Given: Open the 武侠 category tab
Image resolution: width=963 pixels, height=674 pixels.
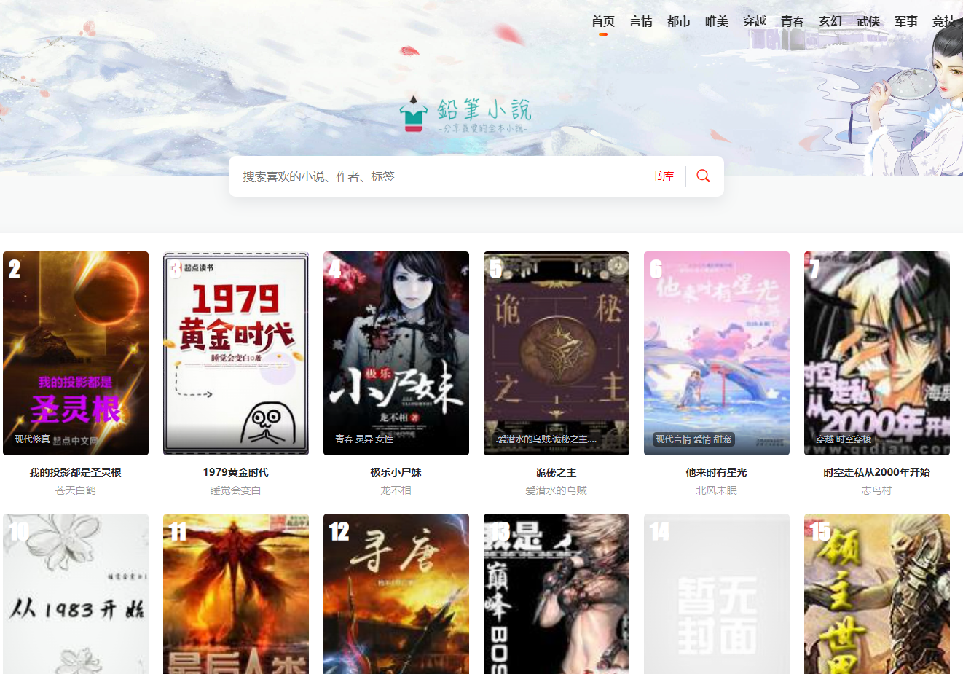Looking at the screenshot, I should click(868, 22).
